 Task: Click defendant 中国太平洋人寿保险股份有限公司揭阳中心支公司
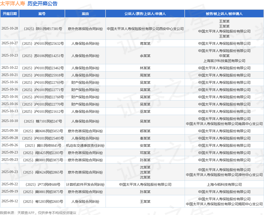tap(224, 204)
